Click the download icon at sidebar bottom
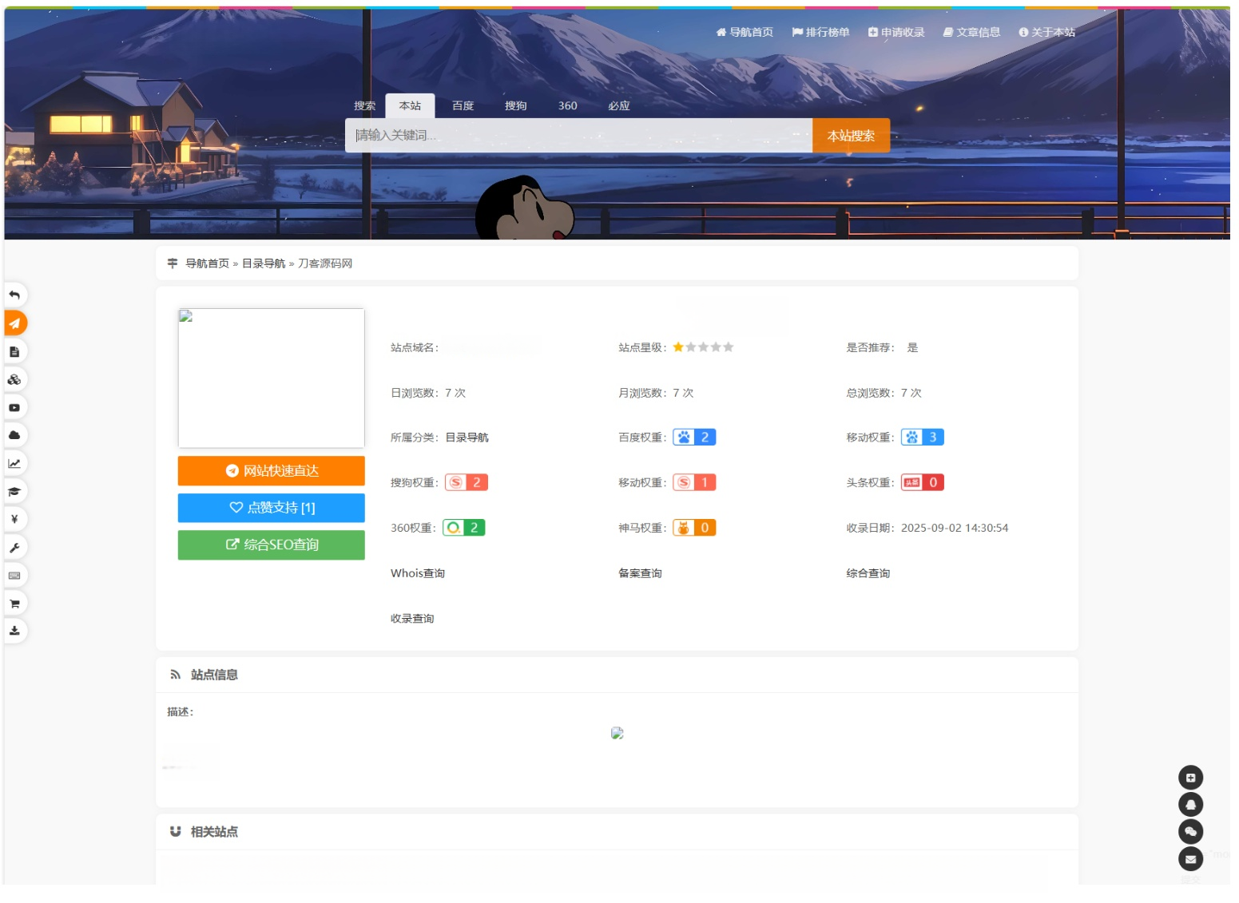 (14, 631)
